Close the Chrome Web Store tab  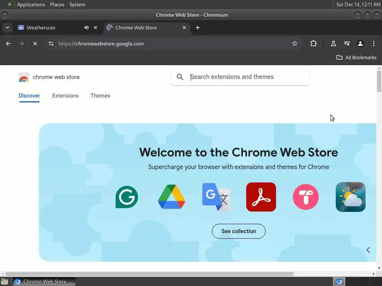pos(184,28)
